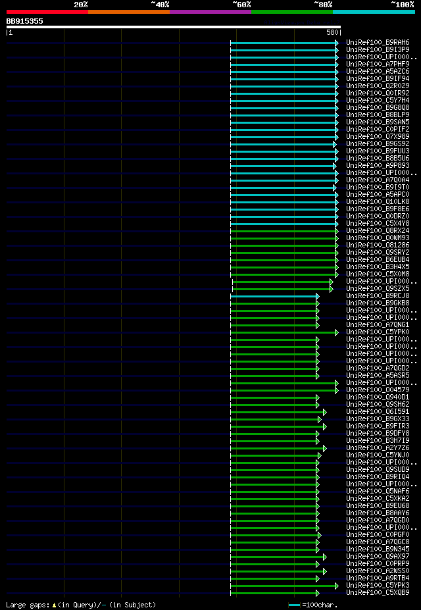Choose the UniRef100_A5ASR5 row label
This screenshot has height=610, width=421.
tap(378, 376)
